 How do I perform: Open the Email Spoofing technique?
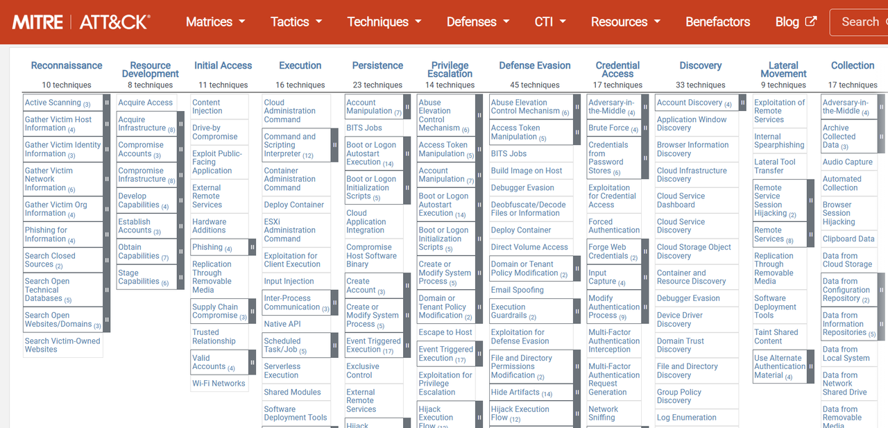click(x=518, y=290)
